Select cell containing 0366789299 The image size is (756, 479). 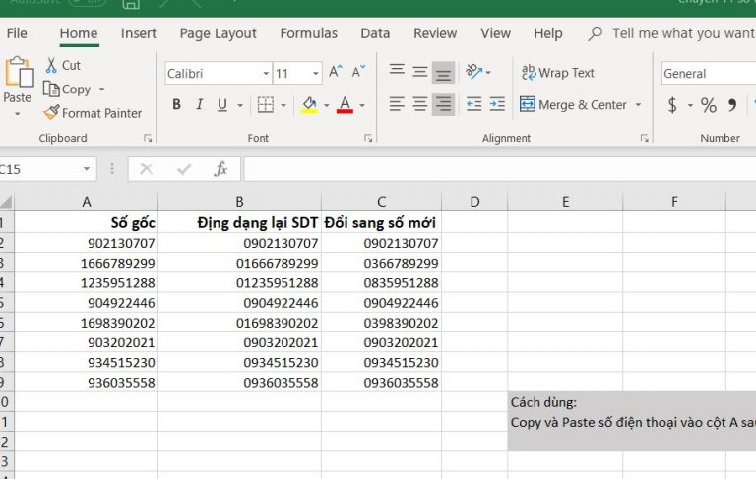coord(381,264)
